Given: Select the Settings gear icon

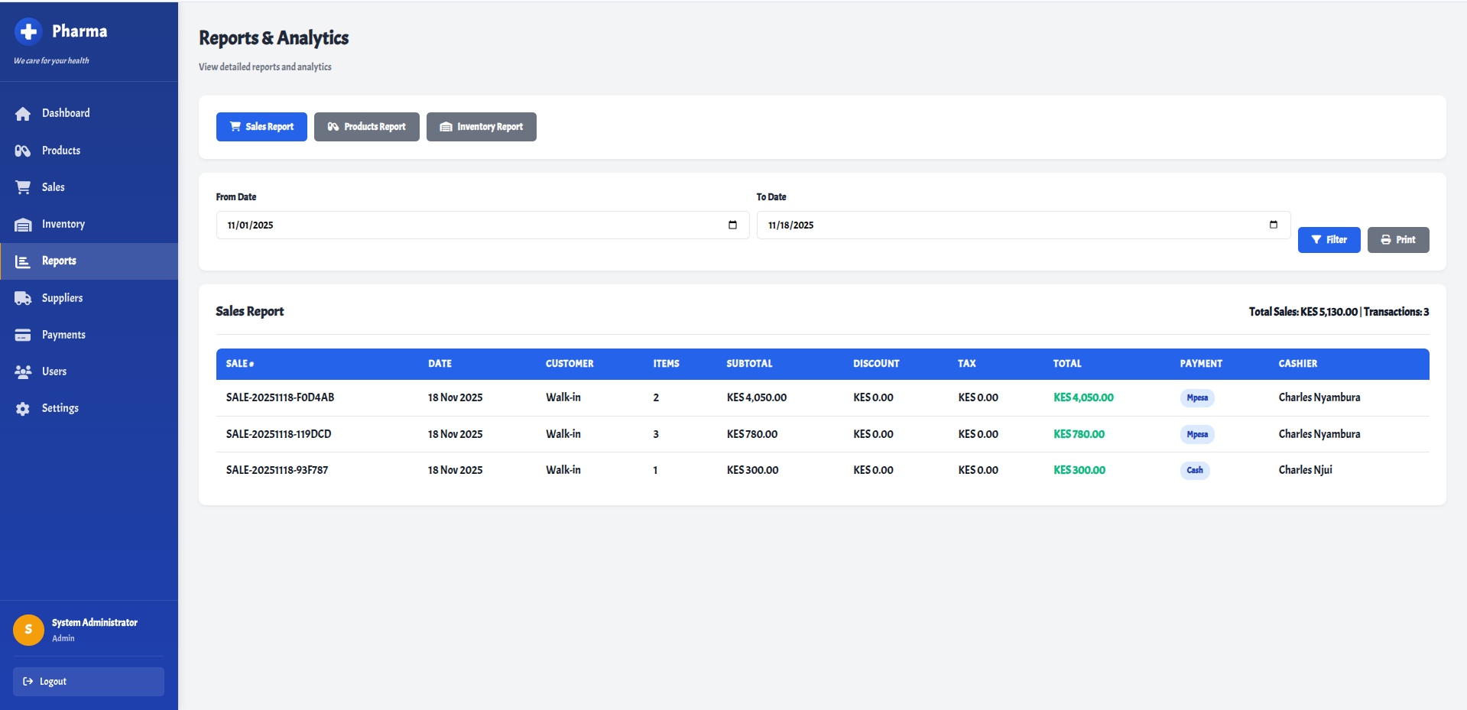Looking at the screenshot, I should pos(23,408).
